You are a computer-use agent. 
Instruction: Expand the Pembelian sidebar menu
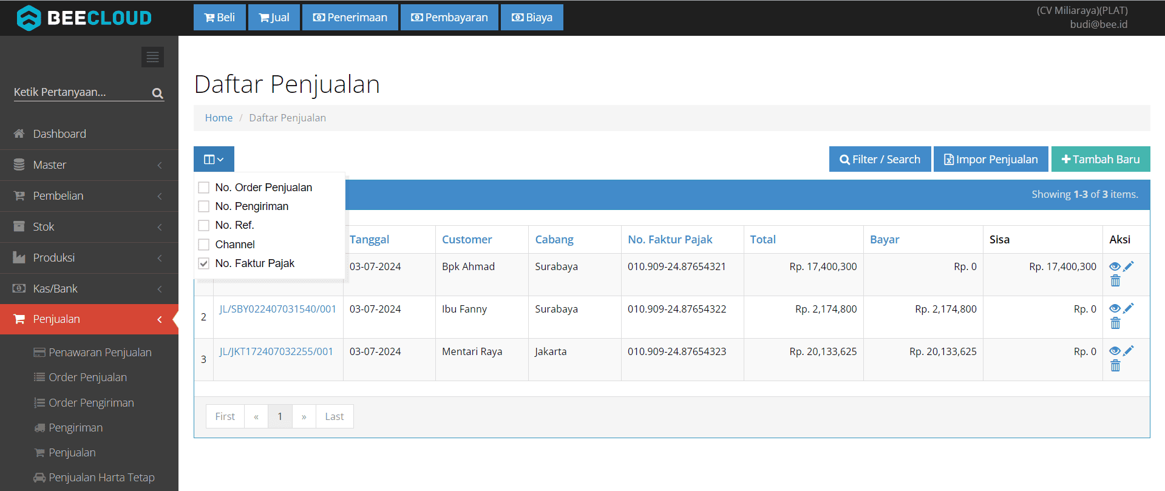(89, 196)
